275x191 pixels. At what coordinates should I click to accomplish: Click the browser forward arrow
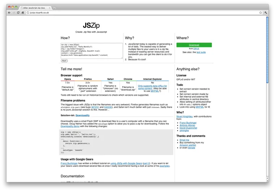pos(14,13)
